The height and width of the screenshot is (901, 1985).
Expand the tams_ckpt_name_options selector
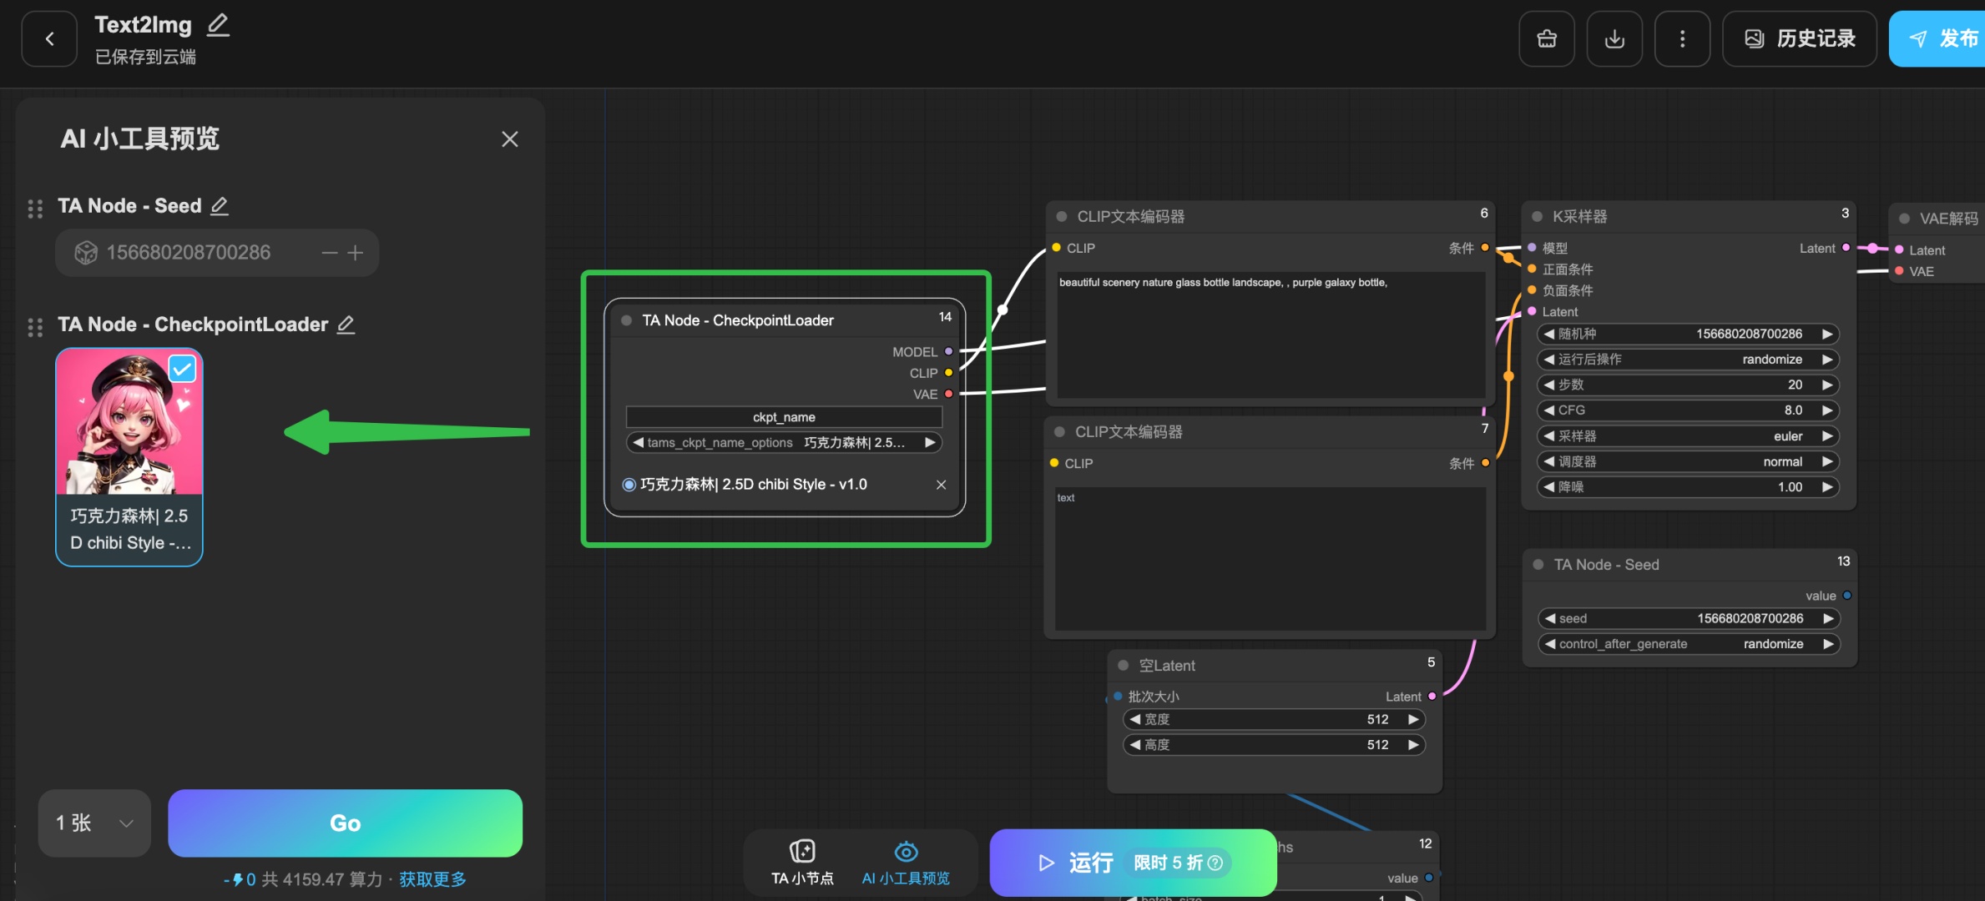point(783,442)
